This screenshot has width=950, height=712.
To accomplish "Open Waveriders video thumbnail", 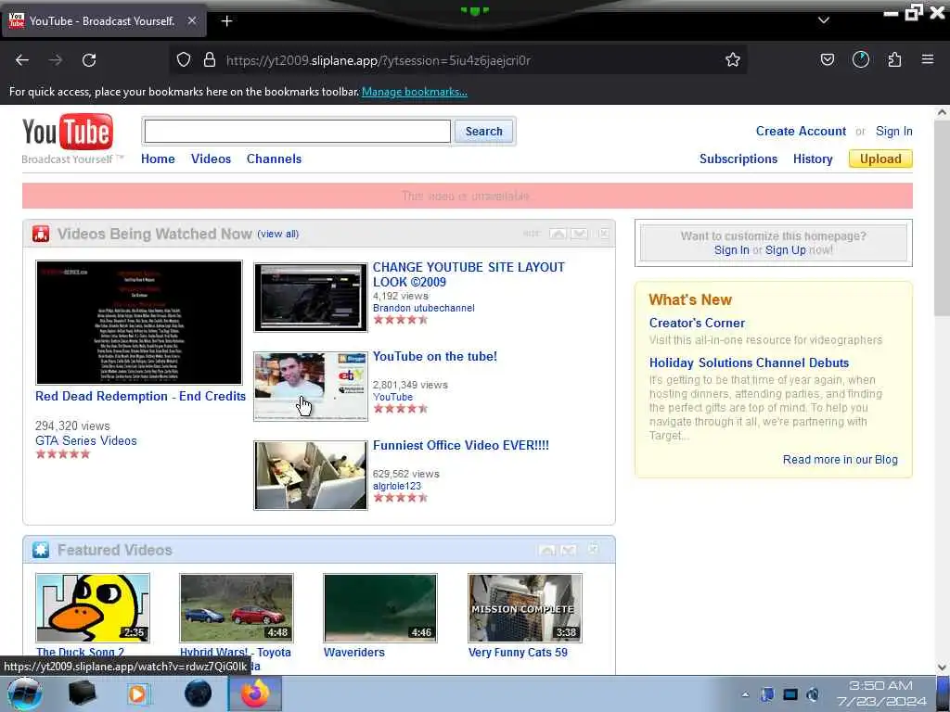I will [x=380, y=608].
